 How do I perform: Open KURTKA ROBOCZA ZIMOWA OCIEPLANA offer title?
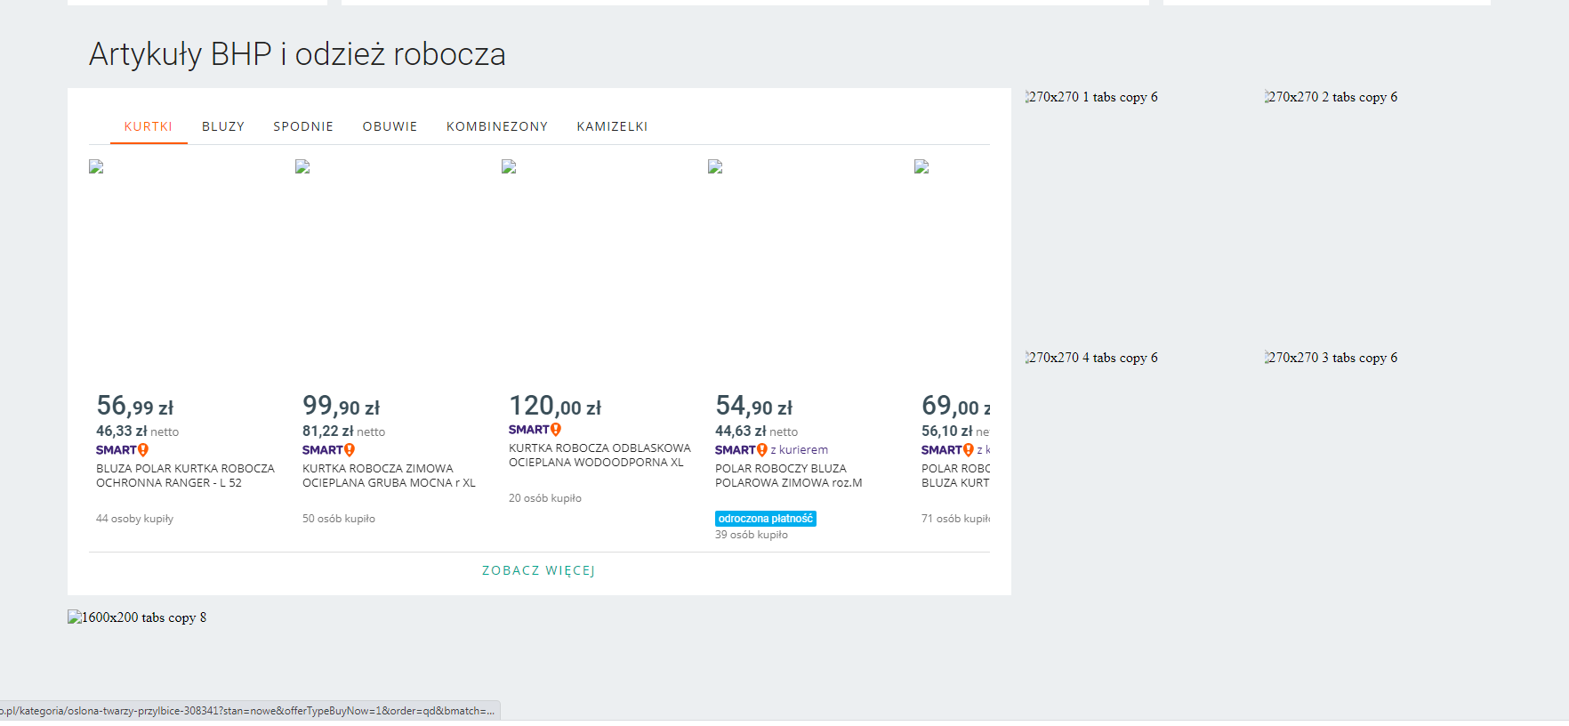[x=389, y=475]
